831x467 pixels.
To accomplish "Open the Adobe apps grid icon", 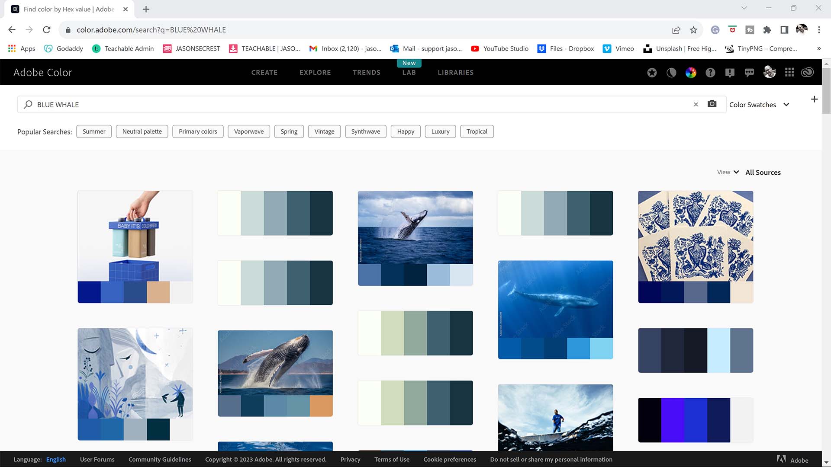I will pyautogui.click(x=789, y=73).
